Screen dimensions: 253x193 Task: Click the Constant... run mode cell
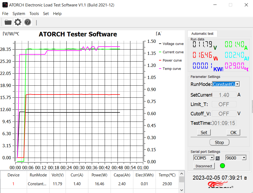pyautogui.click(x=38, y=184)
